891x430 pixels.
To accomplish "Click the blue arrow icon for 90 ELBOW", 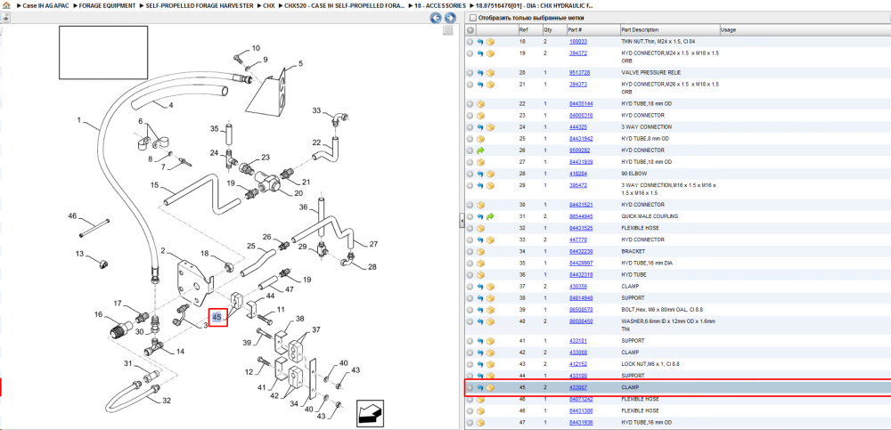I will (480, 174).
